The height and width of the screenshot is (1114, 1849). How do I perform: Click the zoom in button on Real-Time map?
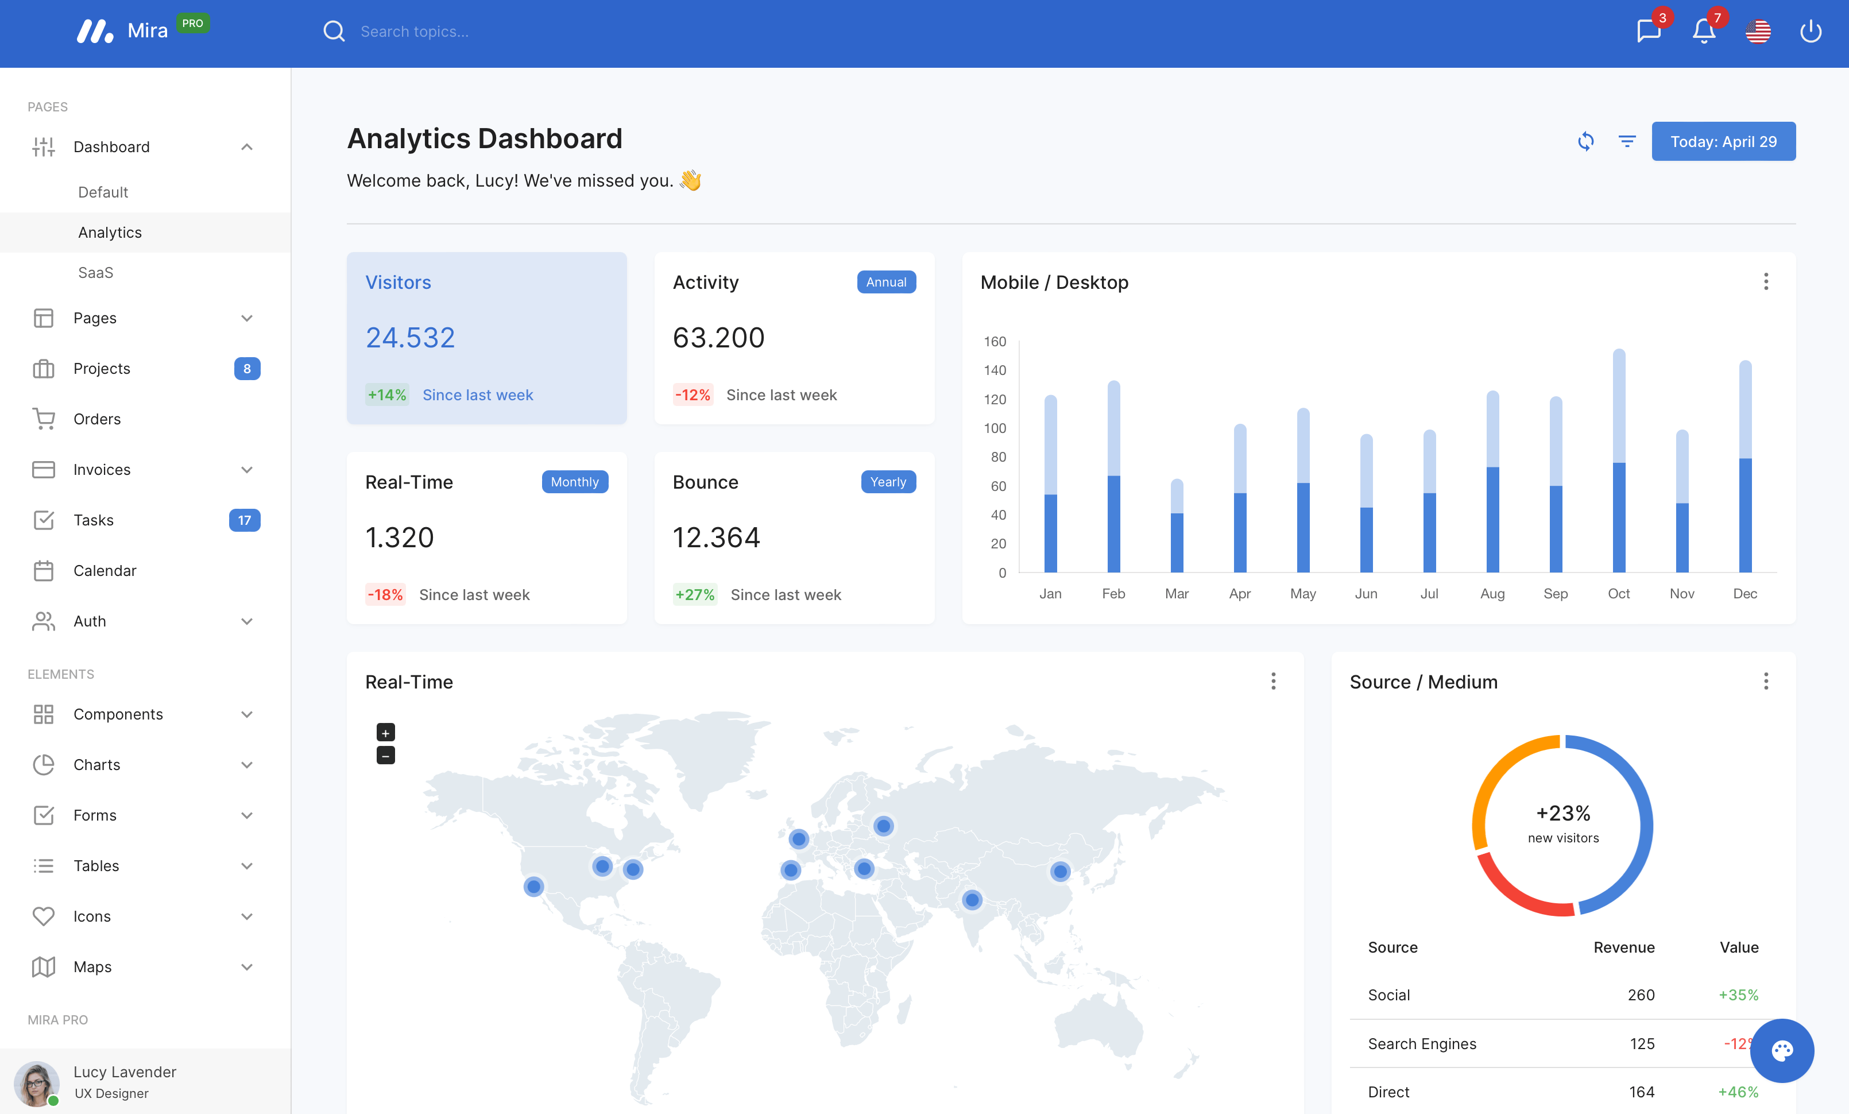384,733
